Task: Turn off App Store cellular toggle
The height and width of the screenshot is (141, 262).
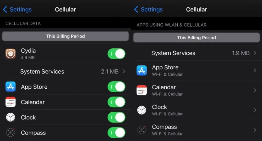Action: click(x=117, y=87)
